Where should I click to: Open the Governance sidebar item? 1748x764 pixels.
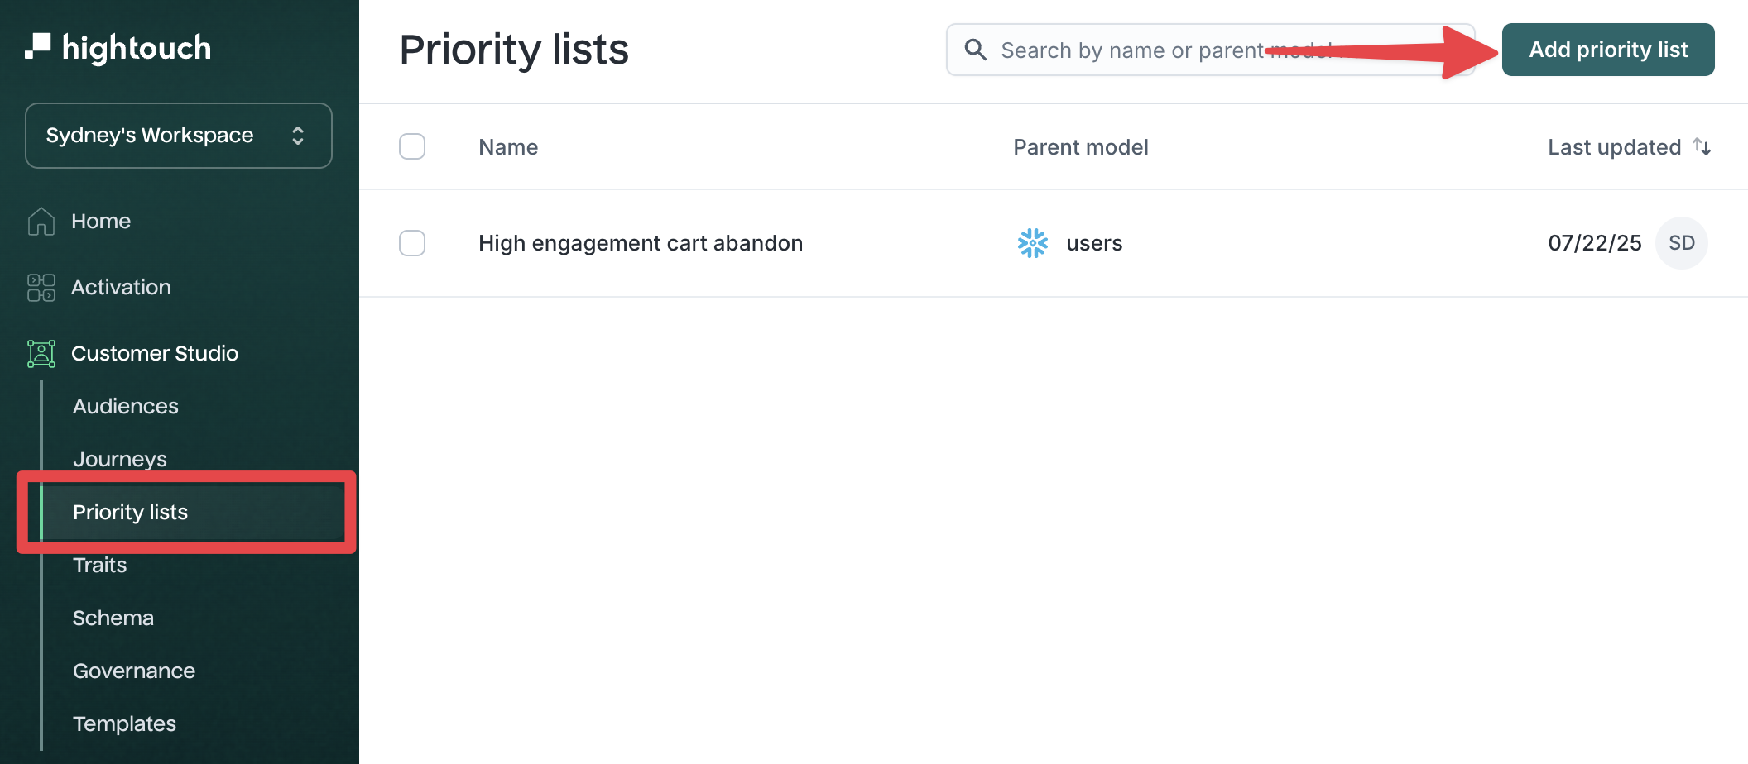tap(134, 671)
